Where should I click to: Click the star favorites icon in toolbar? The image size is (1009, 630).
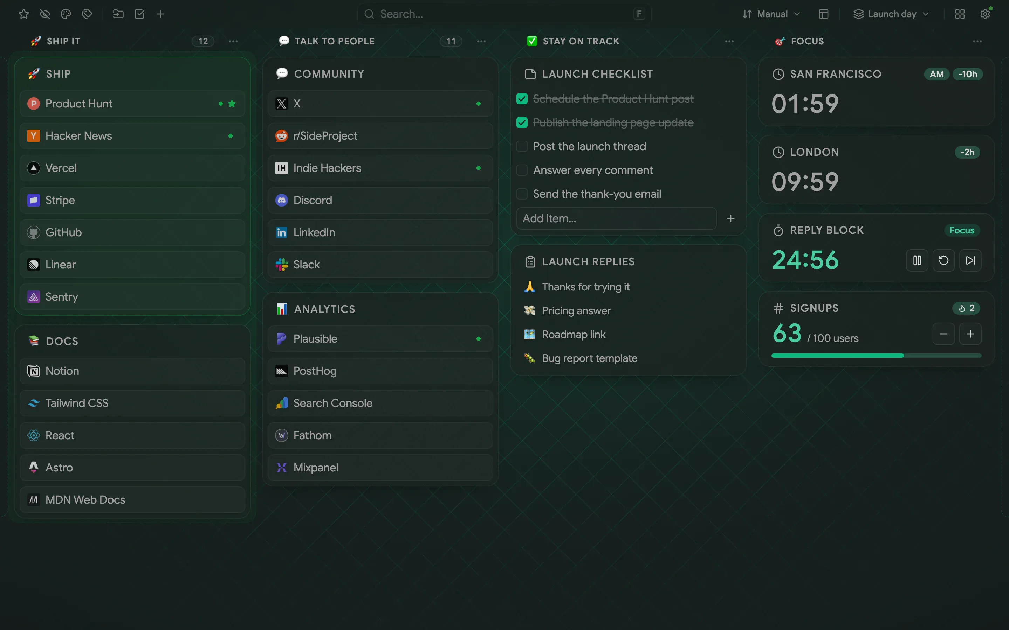click(24, 14)
